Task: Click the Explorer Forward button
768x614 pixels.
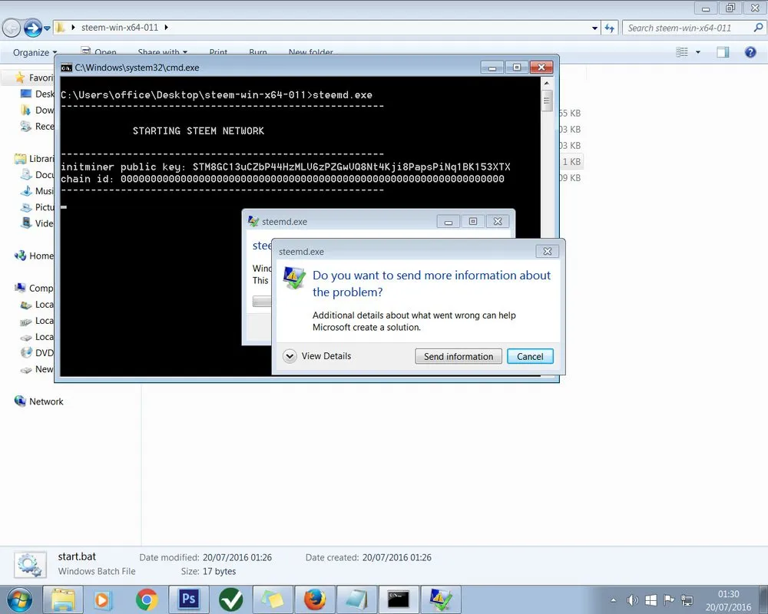Action: click(x=33, y=28)
